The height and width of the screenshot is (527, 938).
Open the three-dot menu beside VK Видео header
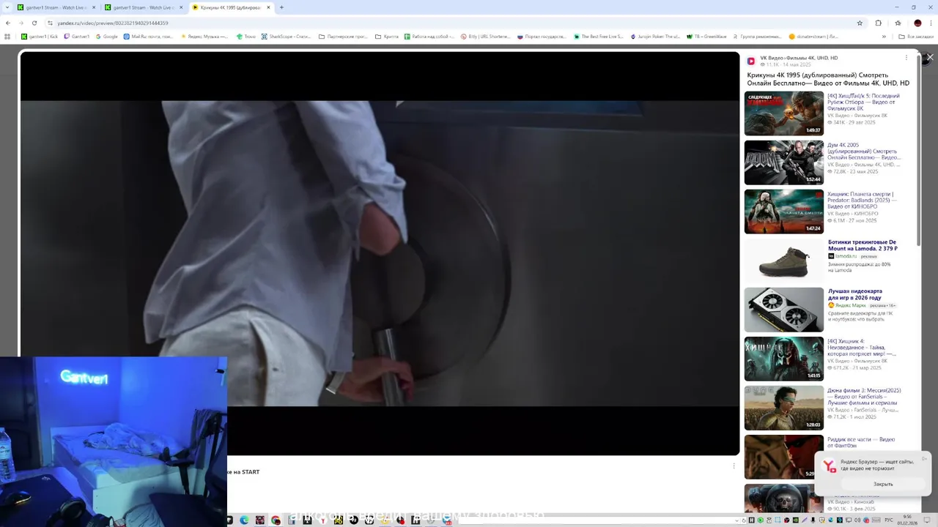click(906, 58)
